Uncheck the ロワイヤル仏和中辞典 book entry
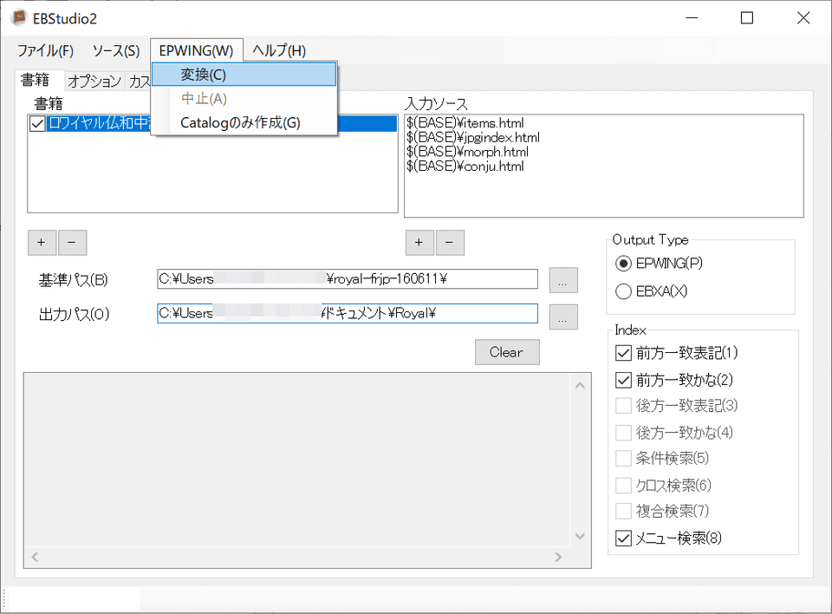Screen dimensions: 832x614 tap(36, 123)
